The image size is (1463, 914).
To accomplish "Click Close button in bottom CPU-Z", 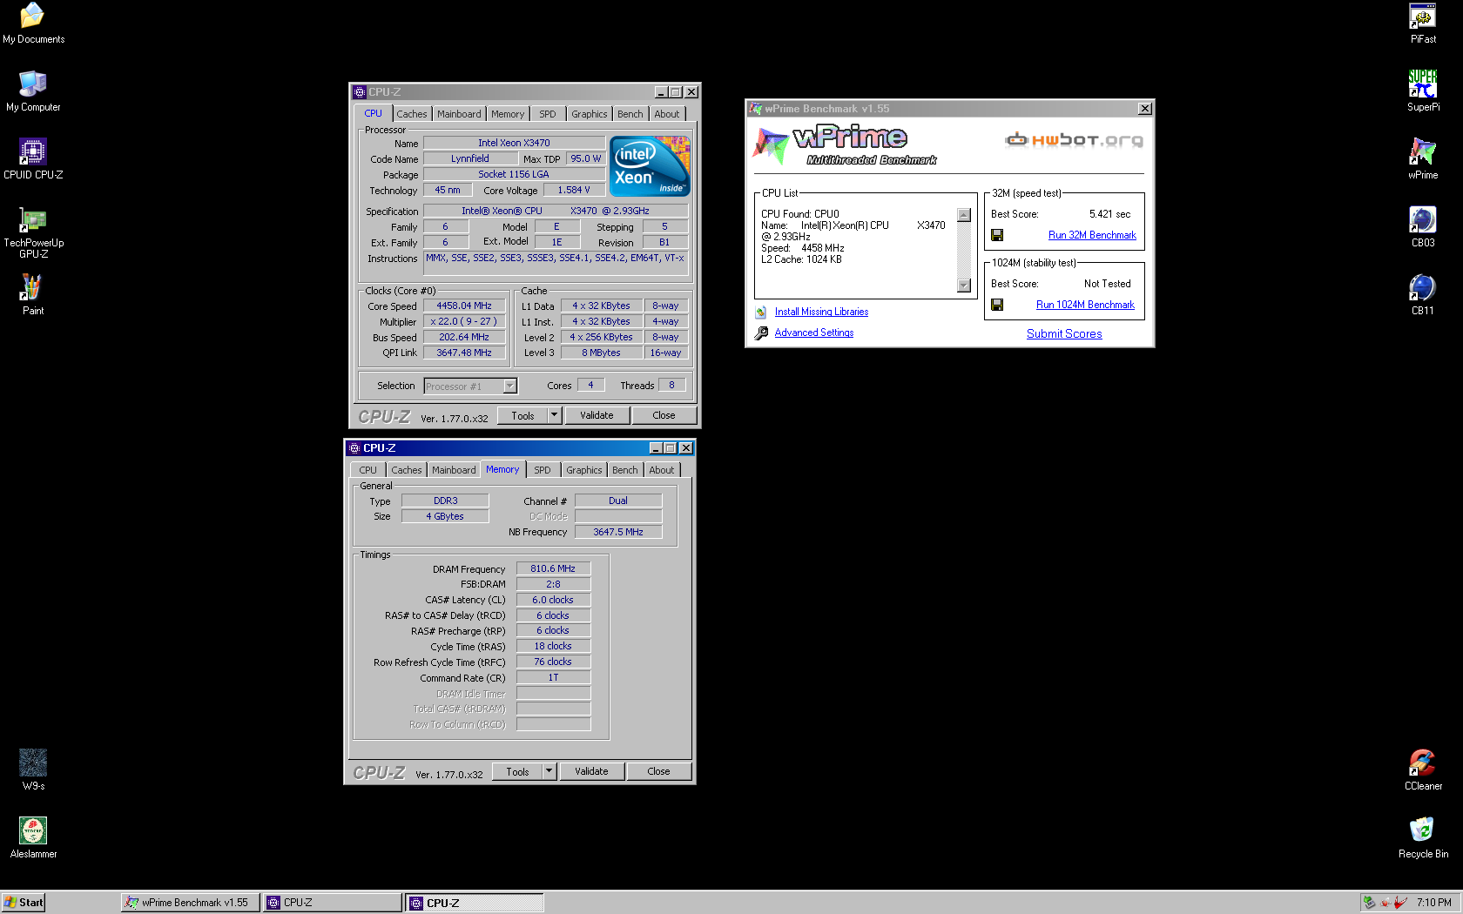I will pos(658,771).
